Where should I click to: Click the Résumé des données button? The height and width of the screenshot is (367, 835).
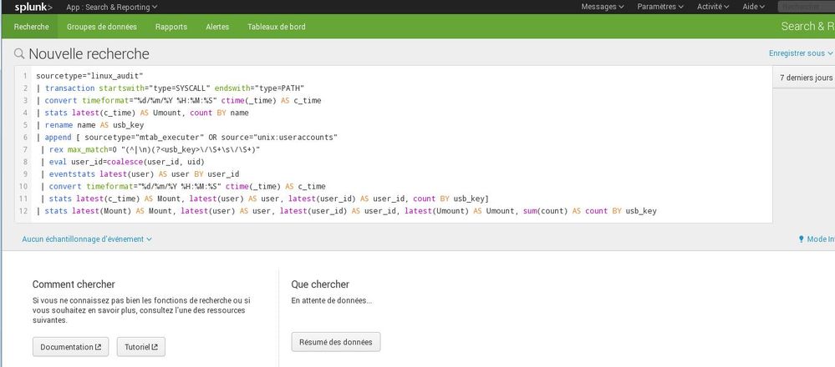click(x=336, y=342)
